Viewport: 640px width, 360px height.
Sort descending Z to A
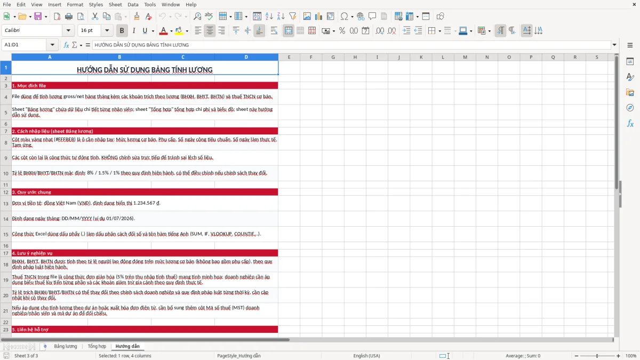click(x=281, y=17)
